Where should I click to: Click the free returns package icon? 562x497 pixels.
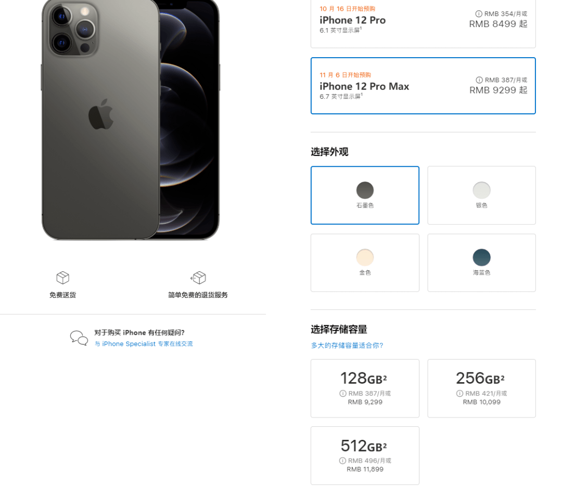(x=198, y=278)
